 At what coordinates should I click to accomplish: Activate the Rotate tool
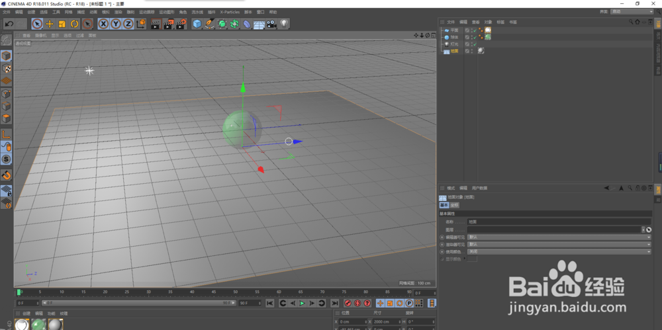pyautogui.click(x=75, y=24)
